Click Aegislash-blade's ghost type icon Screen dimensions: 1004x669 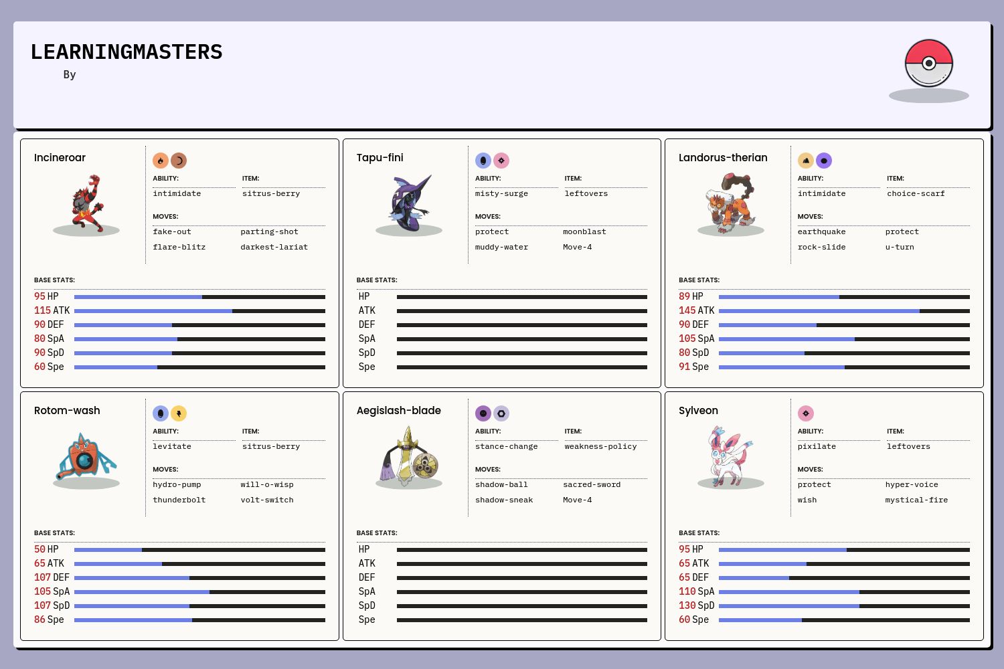pyautogui.click(x=483, y=413)
